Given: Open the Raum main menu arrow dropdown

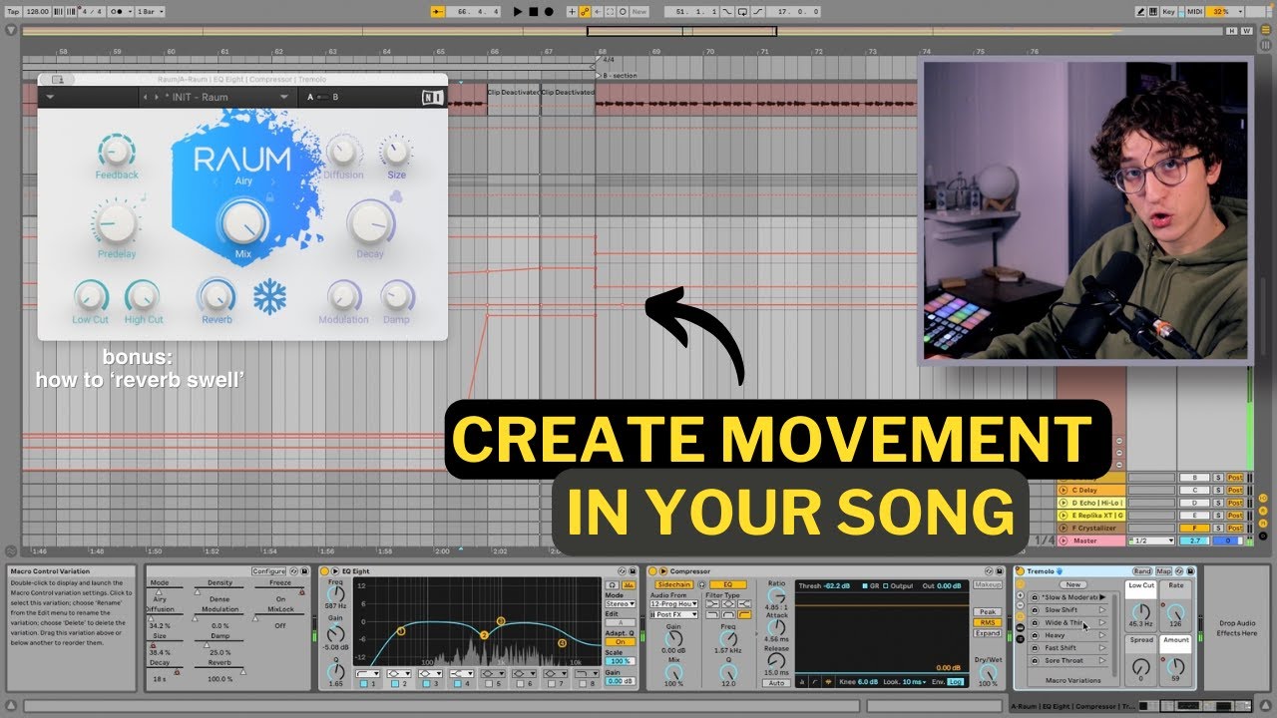Looking at the screenshot, I should tap(50, 97).
